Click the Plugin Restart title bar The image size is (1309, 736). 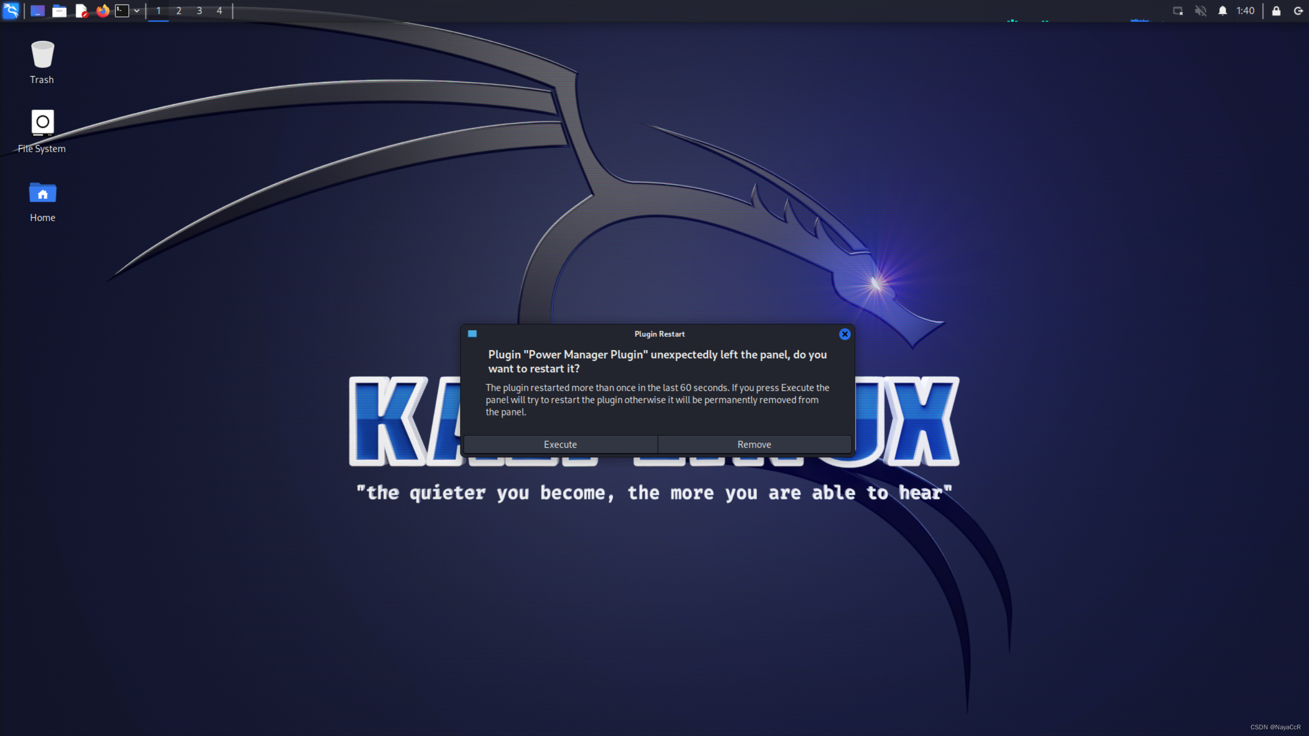click(659, 334)
